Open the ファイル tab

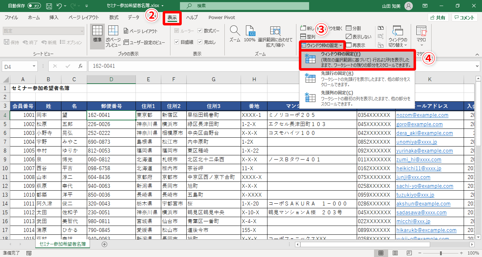(x=11, y=17)
